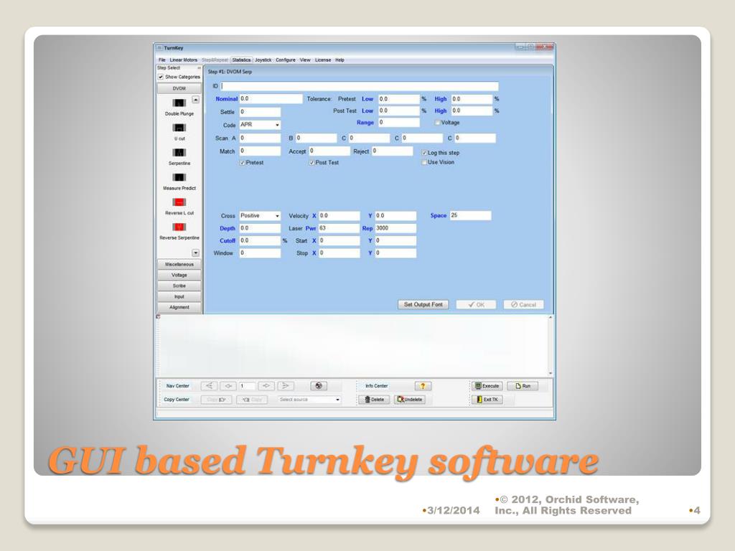
Task: Choose the Reverse Serpentine icon
Action: pos(179,227)
